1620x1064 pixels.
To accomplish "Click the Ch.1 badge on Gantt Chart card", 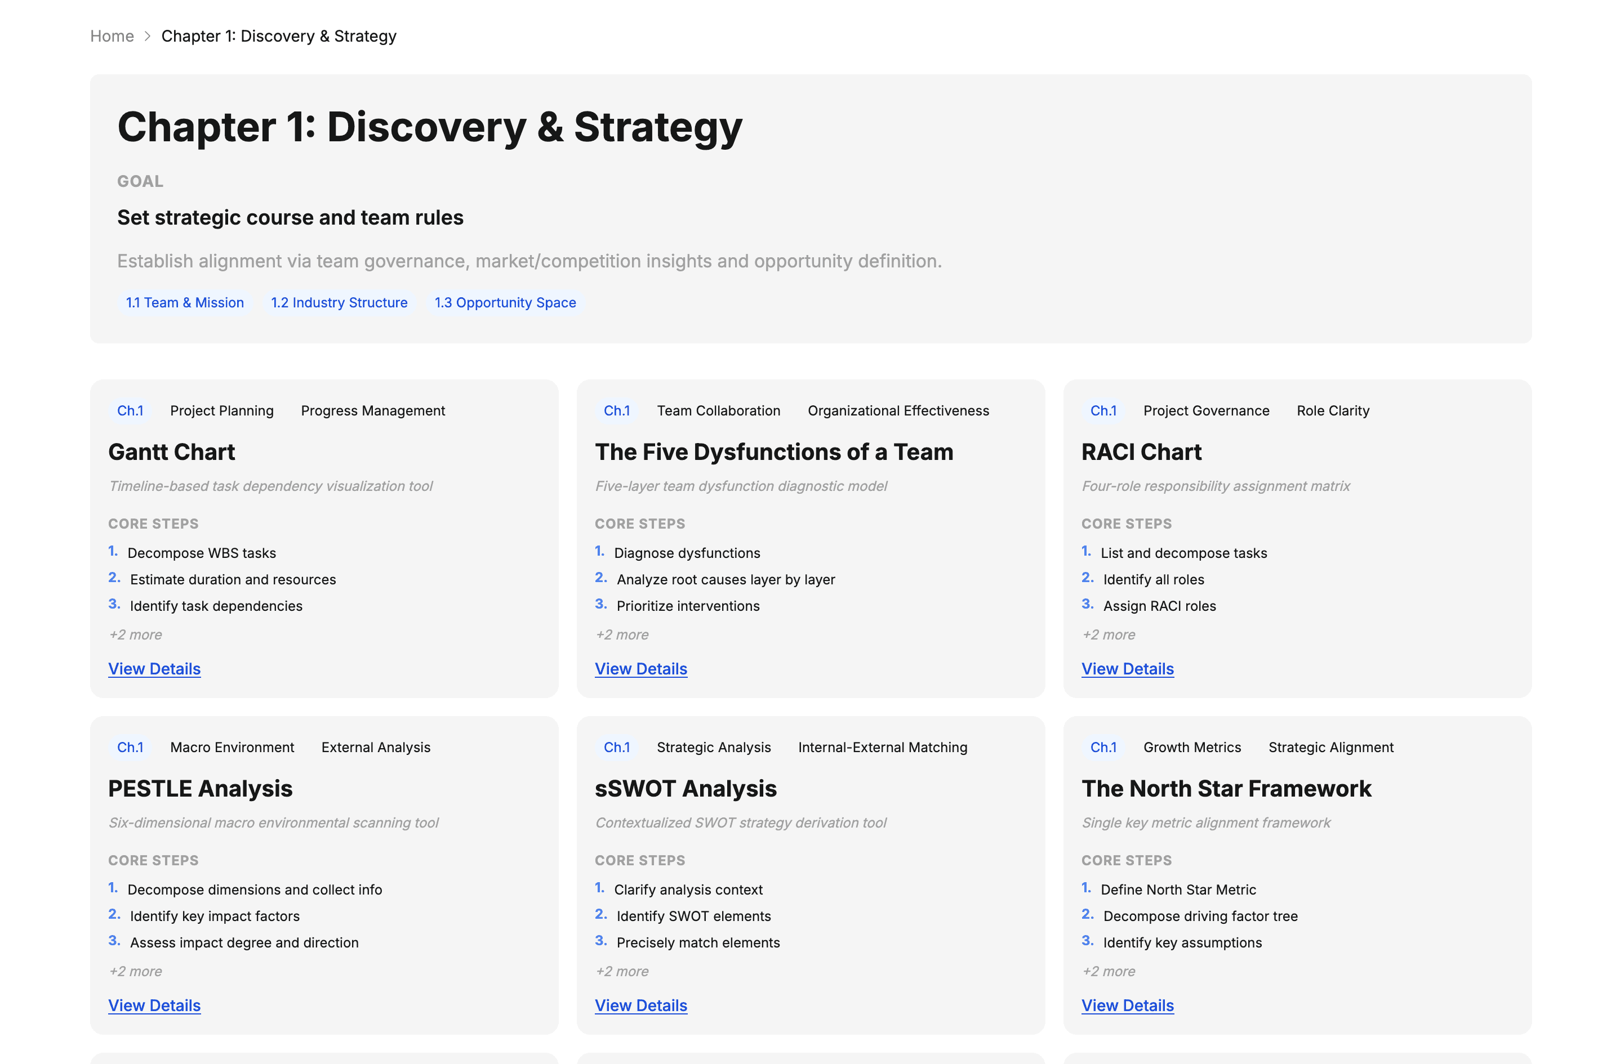I will tap(130, 411).
